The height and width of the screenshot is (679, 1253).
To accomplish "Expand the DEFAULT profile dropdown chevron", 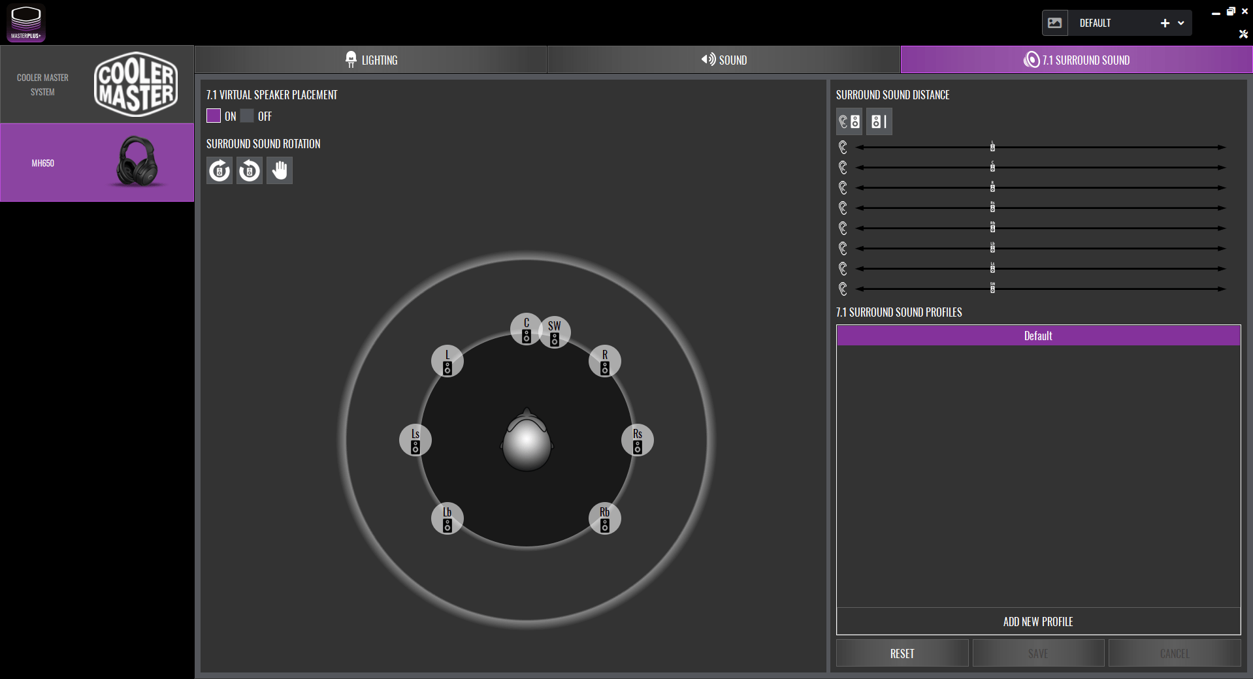I will pyautogui.click(x=1181, y=23).
